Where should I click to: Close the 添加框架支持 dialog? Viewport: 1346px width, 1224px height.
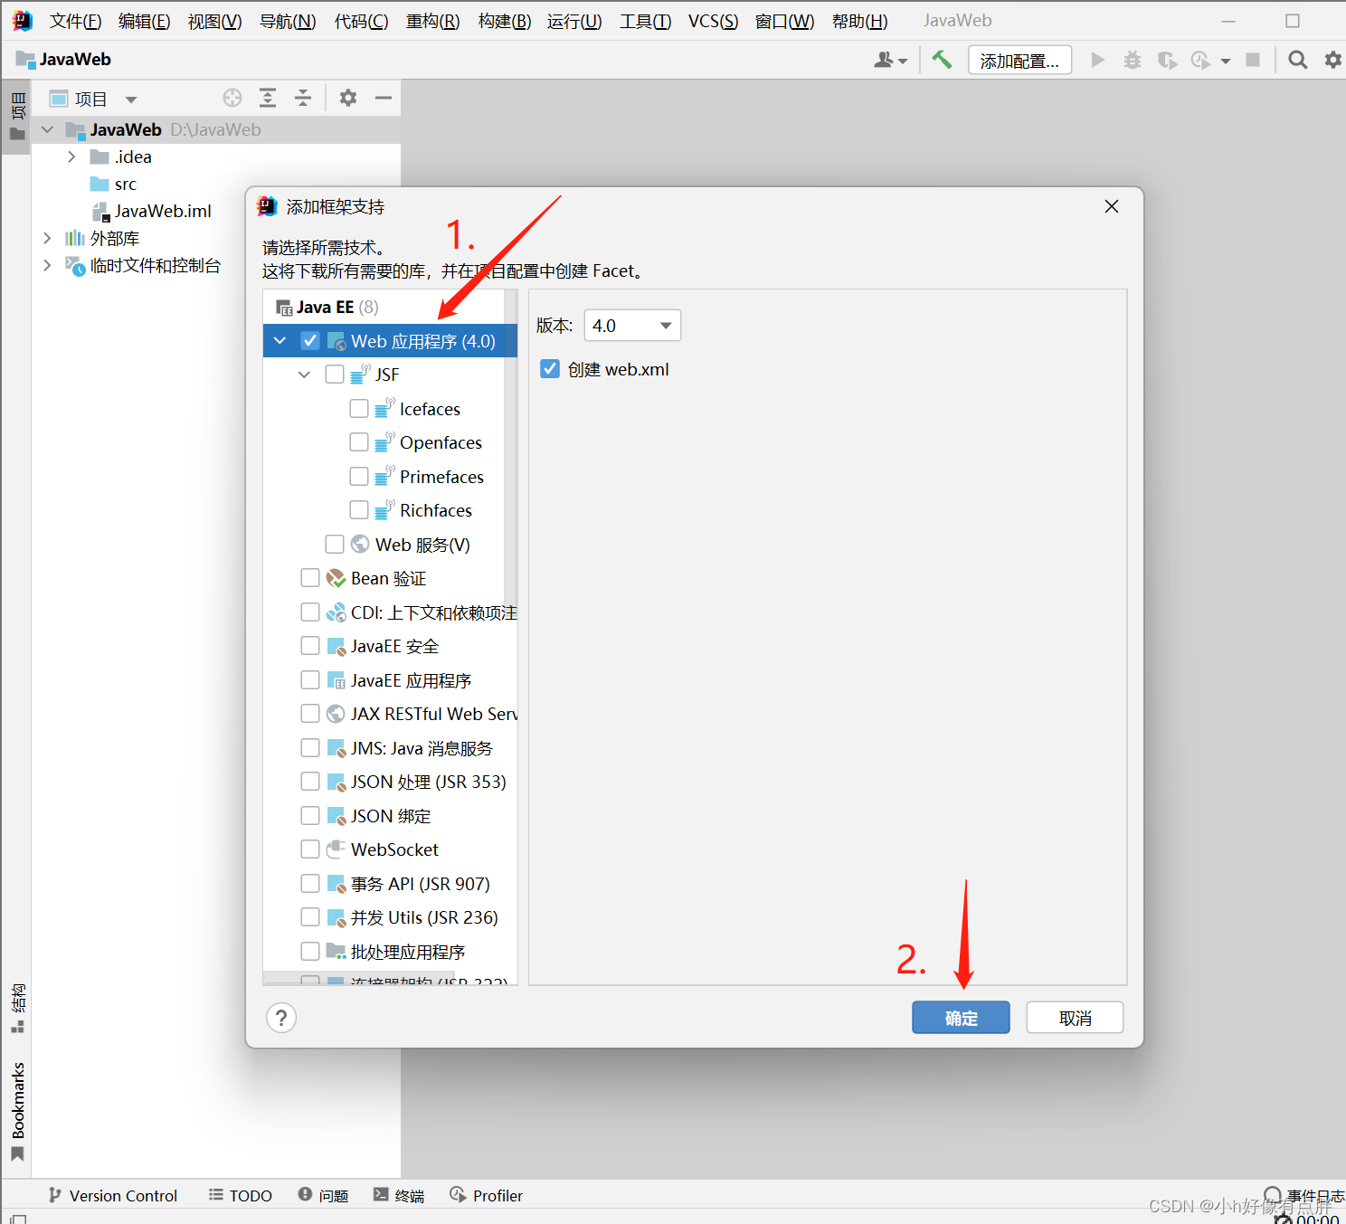tap(1112, 206)
